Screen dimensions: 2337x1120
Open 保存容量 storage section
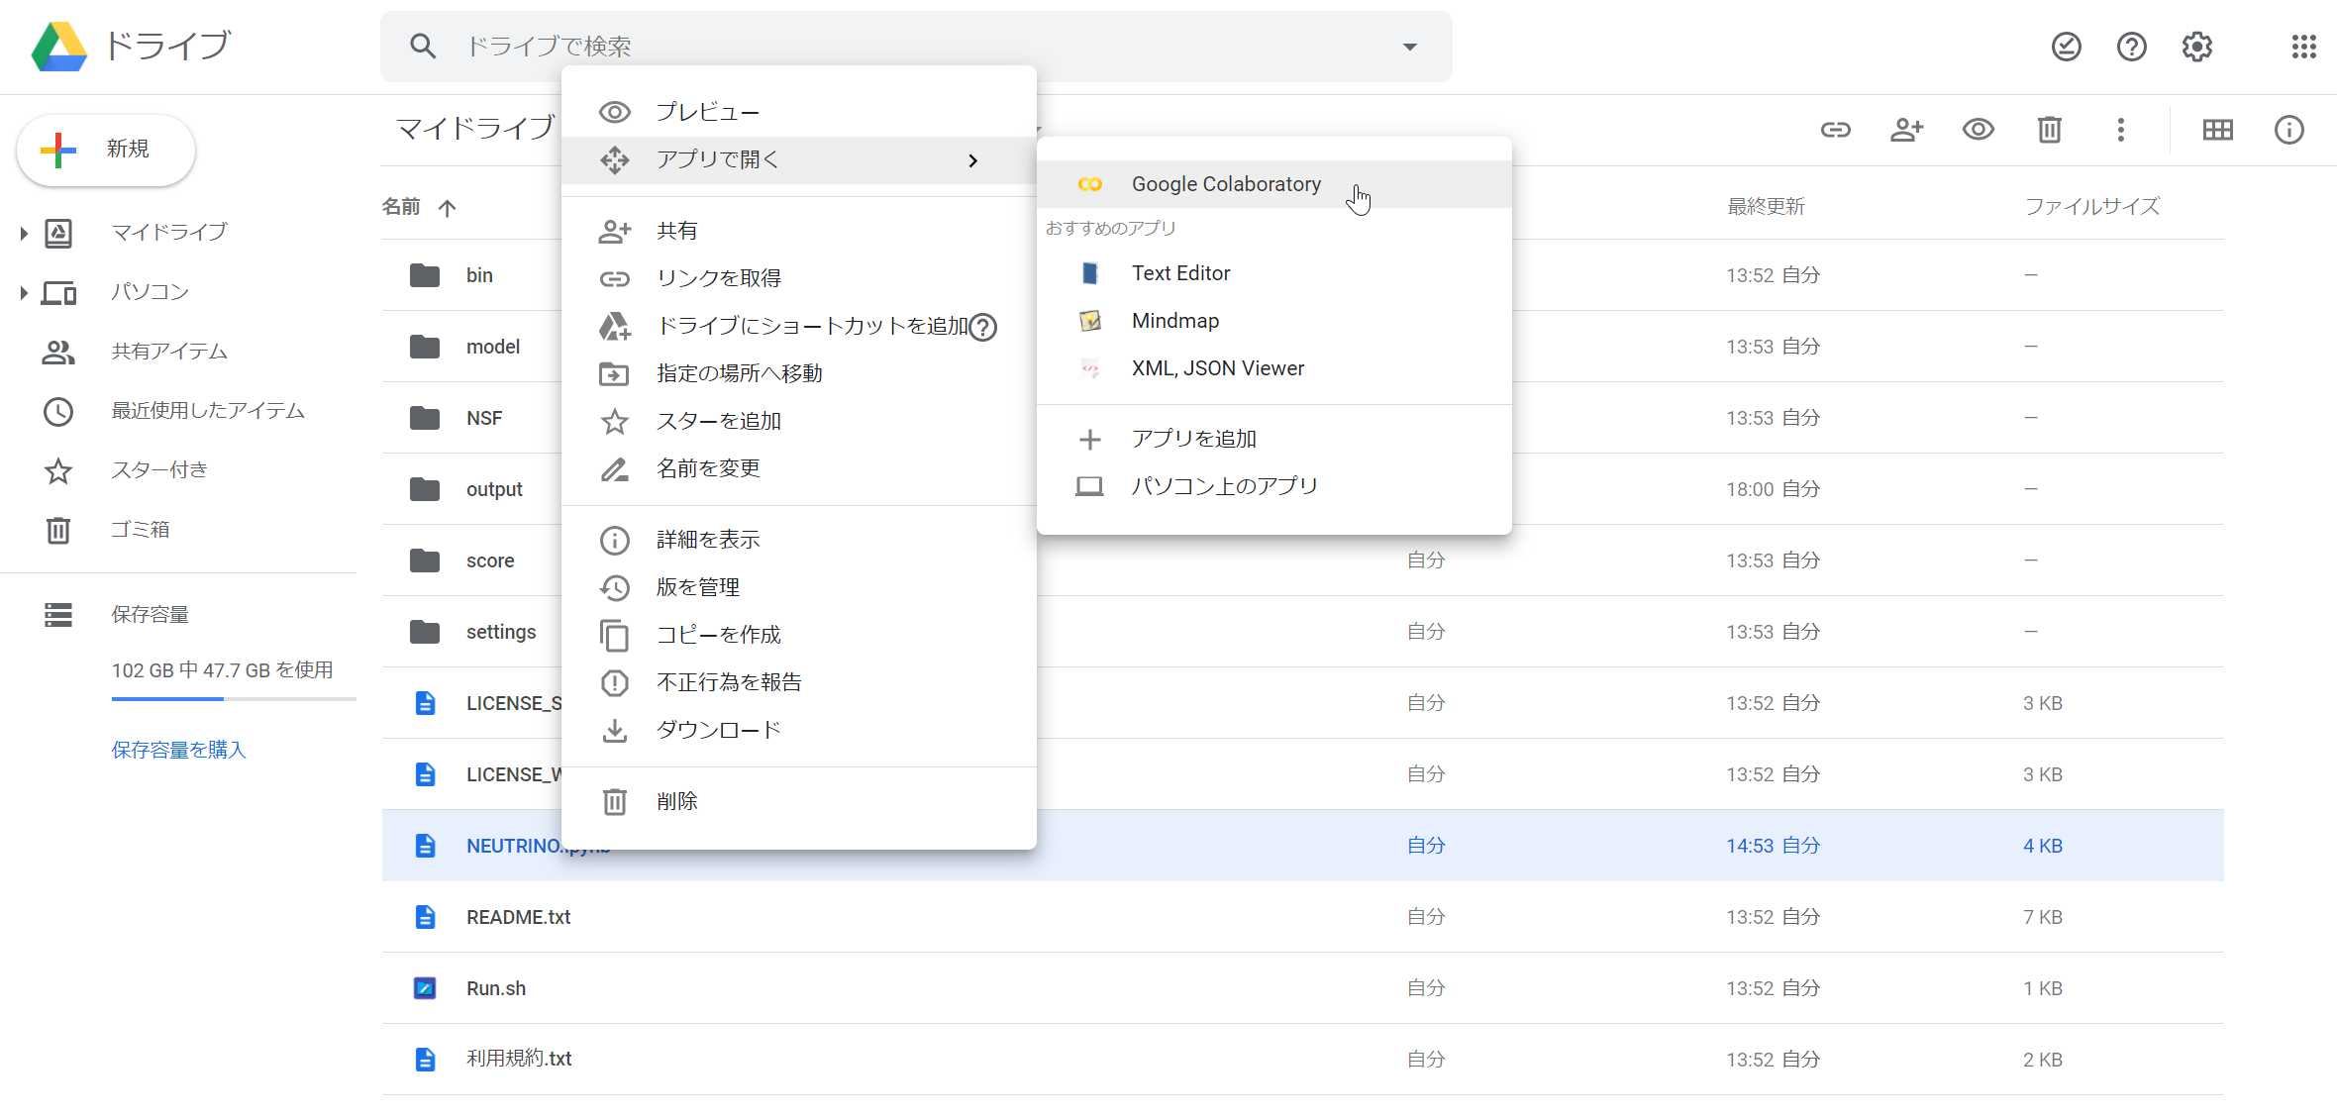pos(150,615)
